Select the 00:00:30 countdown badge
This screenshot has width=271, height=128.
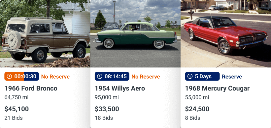click(x=21, y=76)
